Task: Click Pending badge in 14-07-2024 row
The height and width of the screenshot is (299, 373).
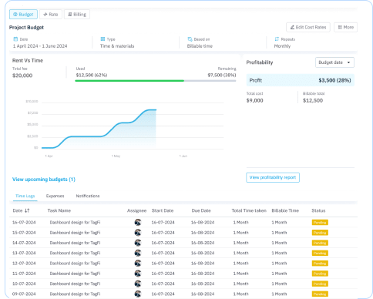Action: (320, 243)
